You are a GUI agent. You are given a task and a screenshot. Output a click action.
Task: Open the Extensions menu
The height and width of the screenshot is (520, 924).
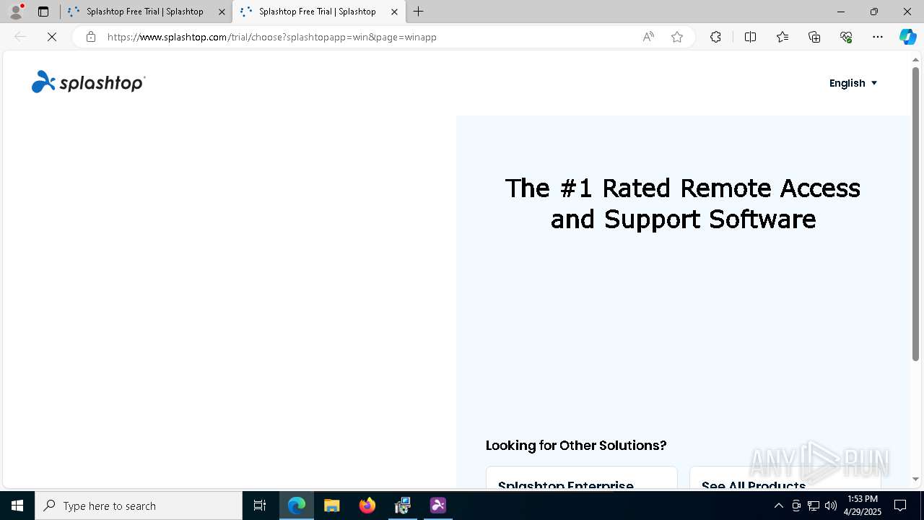pyautogui.click(x=715, y=37)
